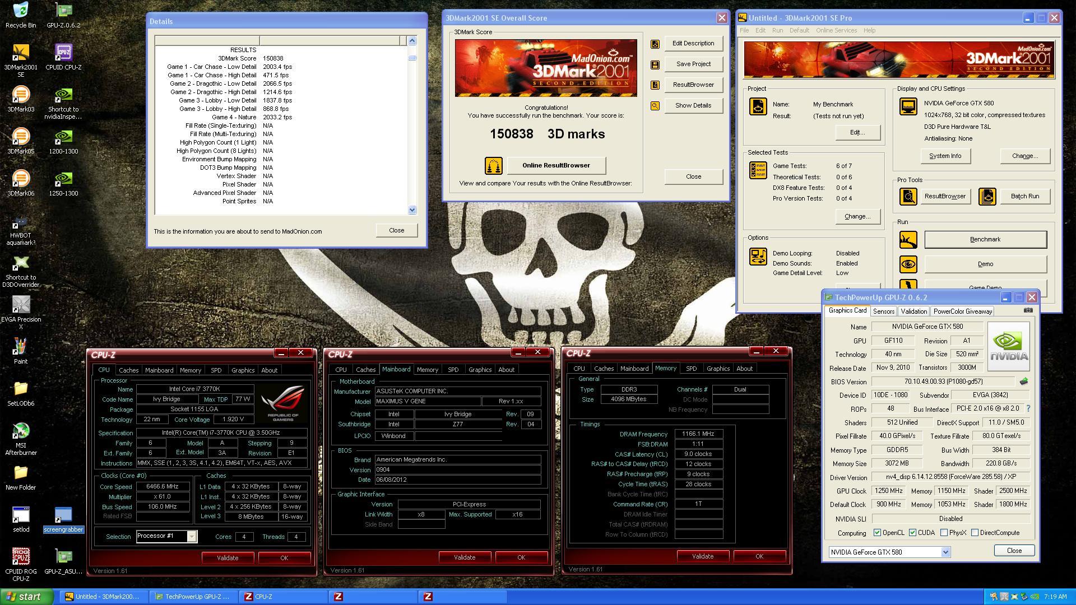Open SetLODb6 folder icon
This screenshot has height=605, width=1076.
point(21,393)
